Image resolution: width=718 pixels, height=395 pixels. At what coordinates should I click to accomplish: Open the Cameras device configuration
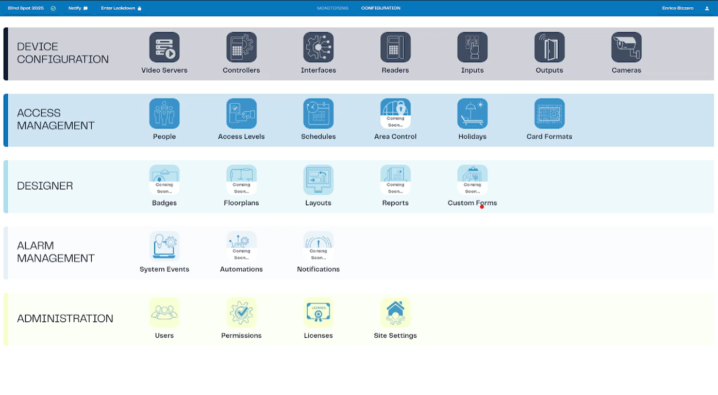tap(626, 46)
